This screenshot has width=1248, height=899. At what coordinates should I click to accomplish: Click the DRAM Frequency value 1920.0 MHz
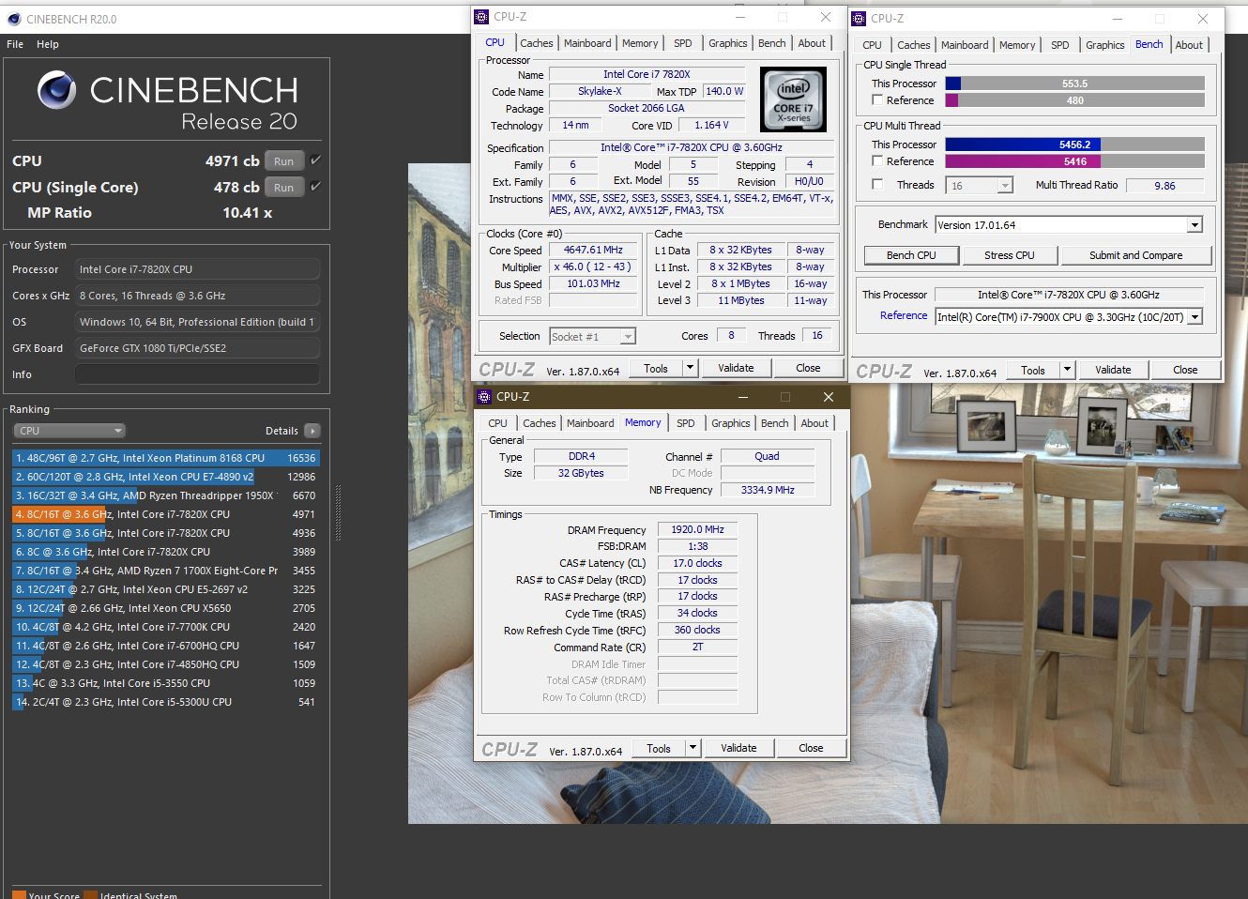click(698, 529)
